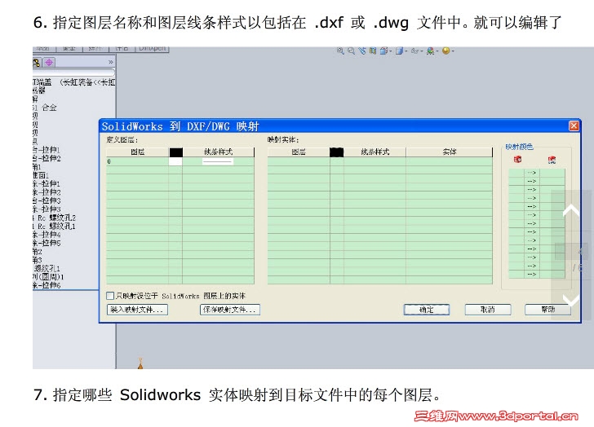Viewport: 594px width, 427px height.
Task: Click the 线条样式 header under 定义图层
Action: coord(218,152)
